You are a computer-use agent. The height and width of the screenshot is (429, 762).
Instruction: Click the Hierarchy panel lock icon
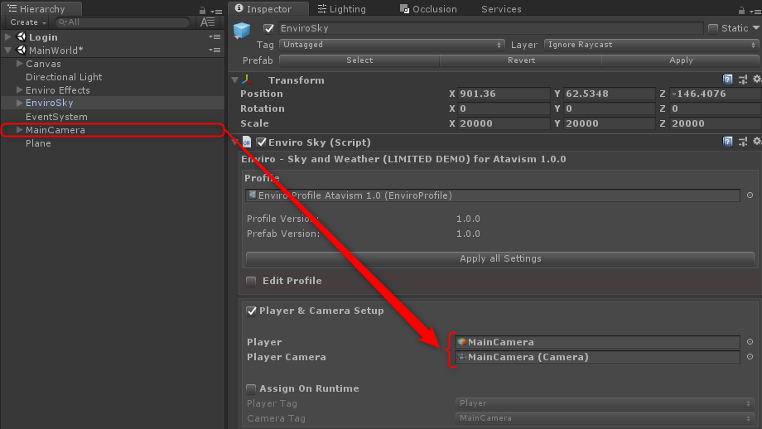tap(203, 10)
